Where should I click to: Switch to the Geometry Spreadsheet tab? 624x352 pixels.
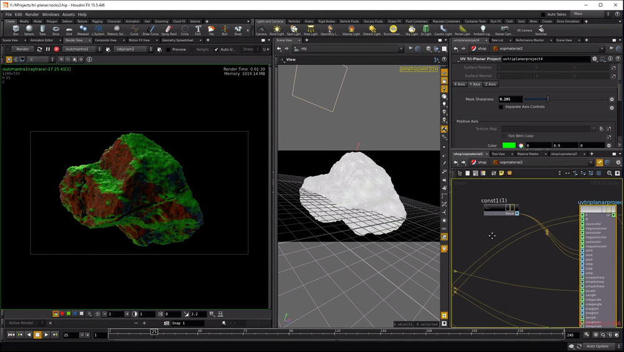point(177,40)
